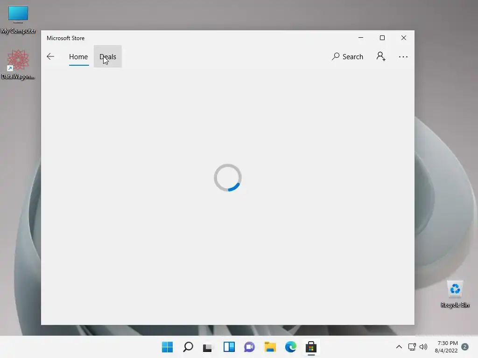Screen dimensions: 478x358
Task: Minimize the Microsoft Store window
Action: coord(361,38)
